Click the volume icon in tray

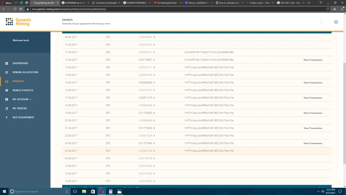tap(323, 191)
